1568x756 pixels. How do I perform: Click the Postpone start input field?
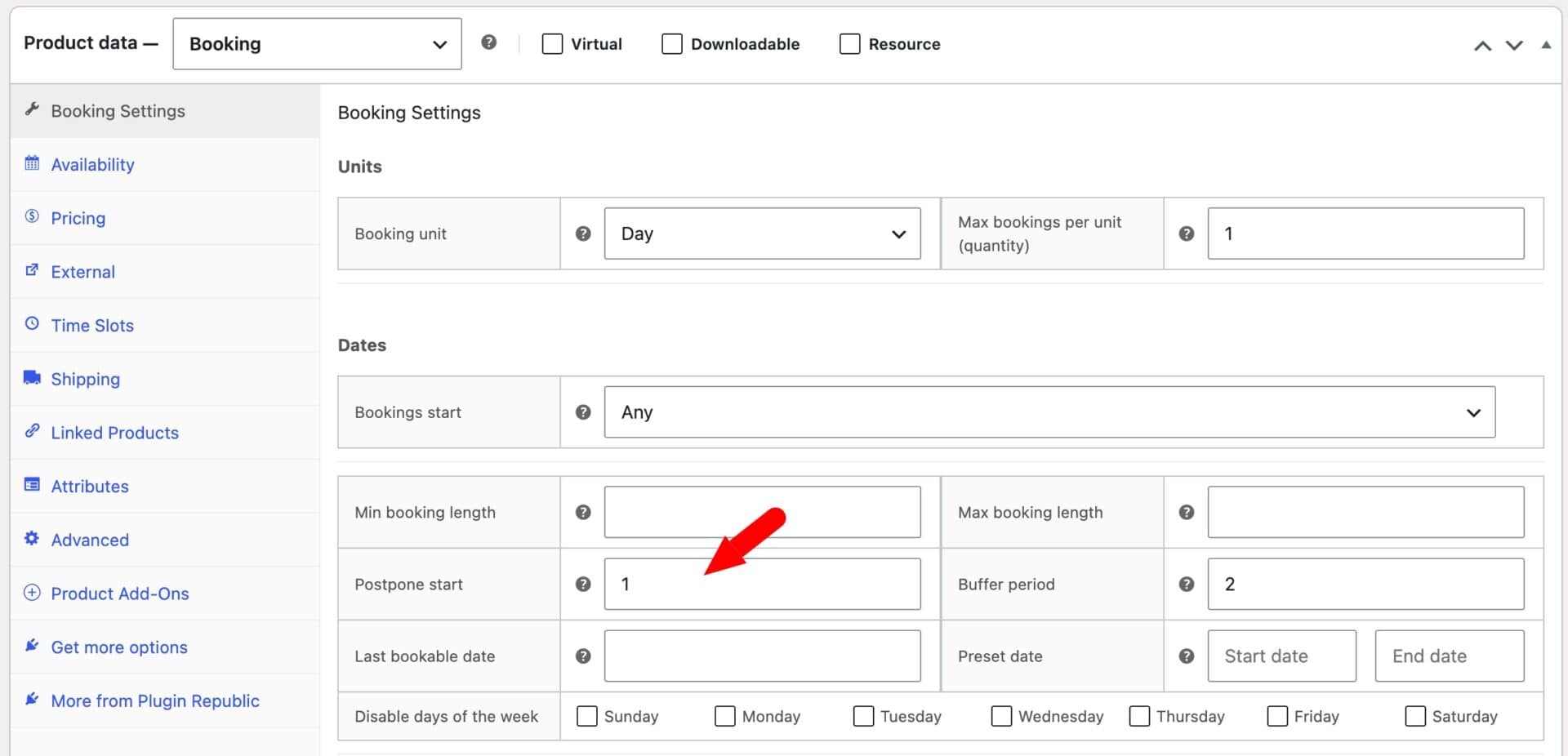pos(762,584)
